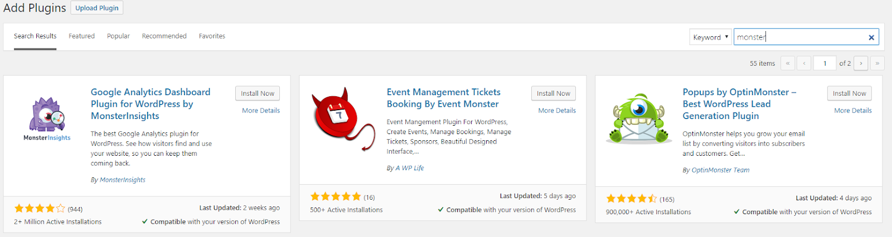The image size is (892, 237).
Task: Open the Popular plugins tab
Action: (x=118, y=36)
